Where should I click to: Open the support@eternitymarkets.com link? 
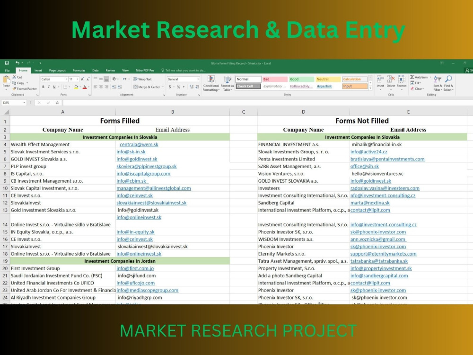[x=383, y=254]
